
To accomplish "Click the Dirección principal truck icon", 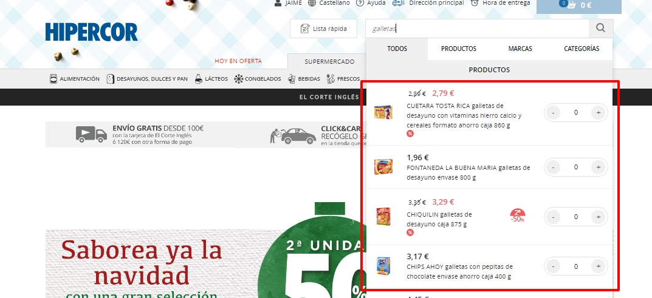I will [x=399, y=3].
